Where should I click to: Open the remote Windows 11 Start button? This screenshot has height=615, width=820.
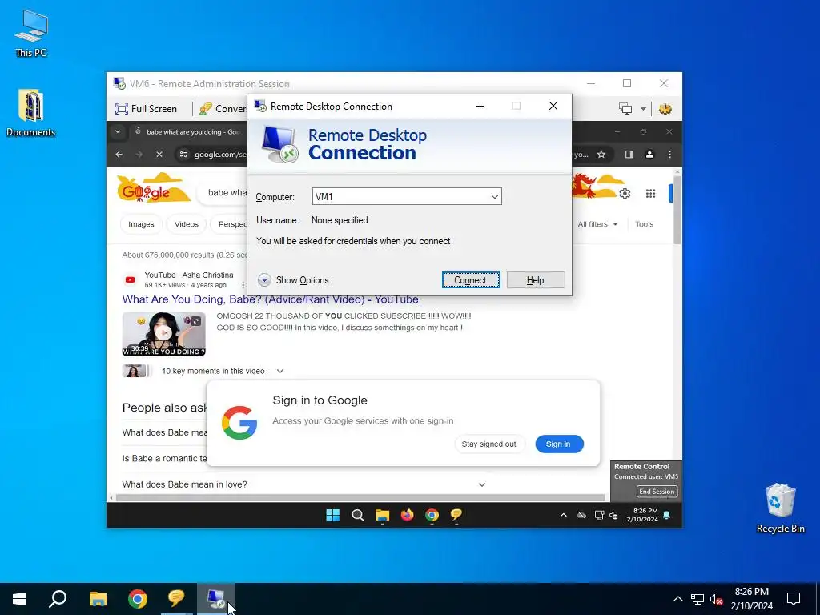point(332,516)
